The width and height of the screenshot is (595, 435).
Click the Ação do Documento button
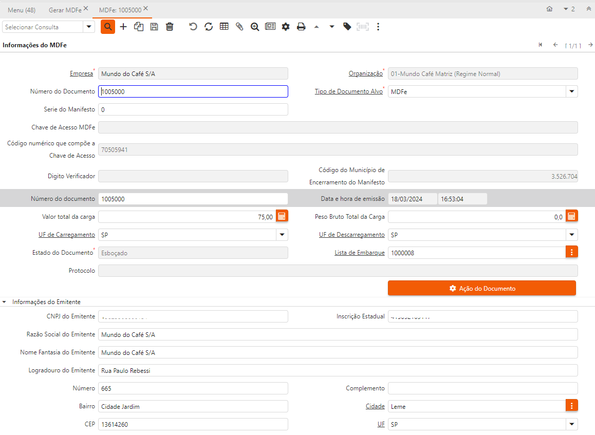[x=481, y=288]
